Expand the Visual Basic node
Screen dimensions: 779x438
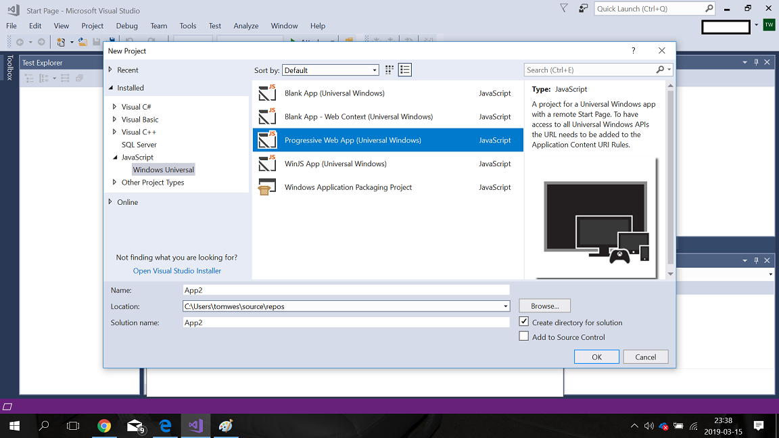click(x=115, y=119)
